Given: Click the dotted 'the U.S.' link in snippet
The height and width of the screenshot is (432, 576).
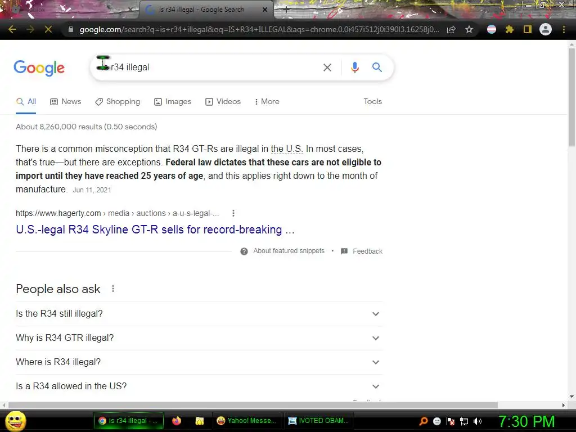Looking at the screenshot, I should pos(287,148).
